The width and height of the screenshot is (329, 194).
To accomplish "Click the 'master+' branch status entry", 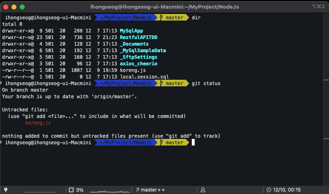I will click(151, 190).
